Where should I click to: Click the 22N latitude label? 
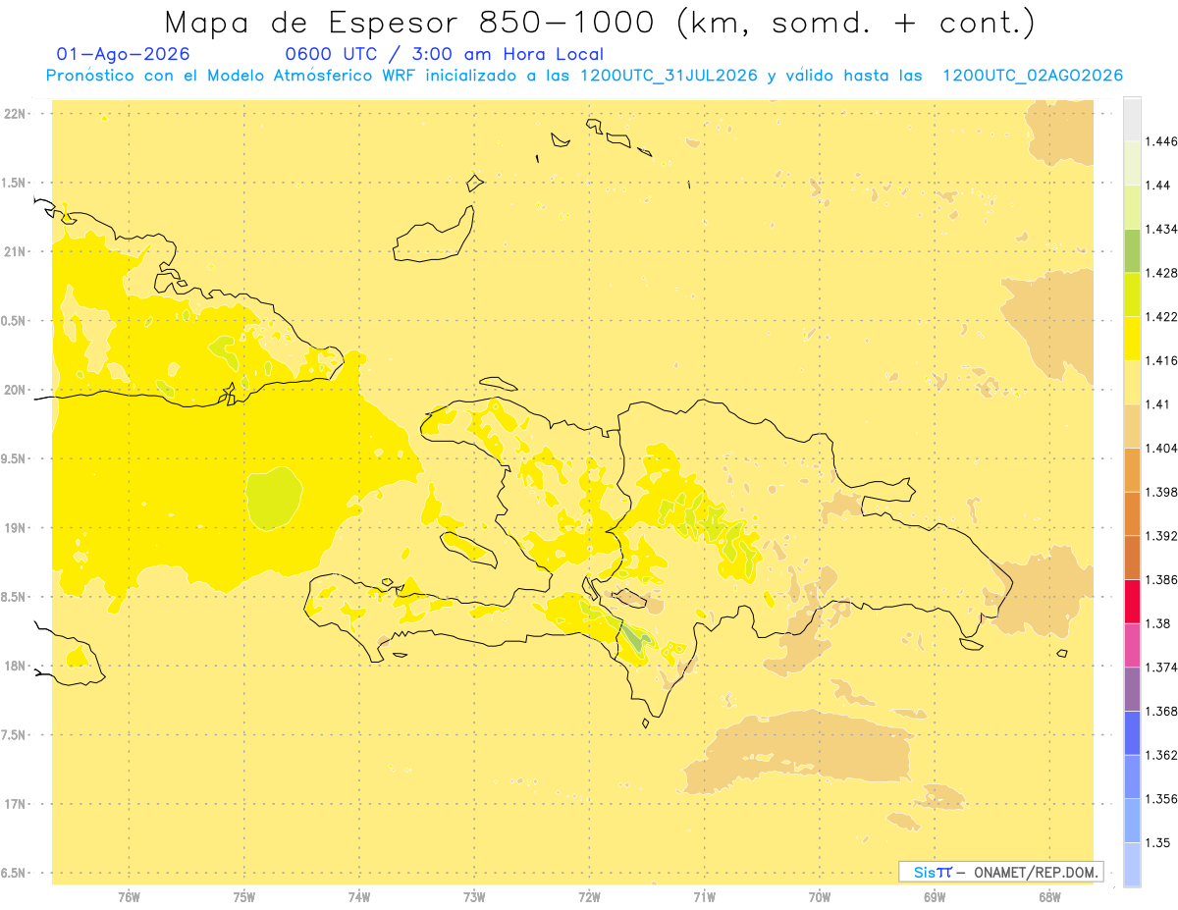point(16,114)
